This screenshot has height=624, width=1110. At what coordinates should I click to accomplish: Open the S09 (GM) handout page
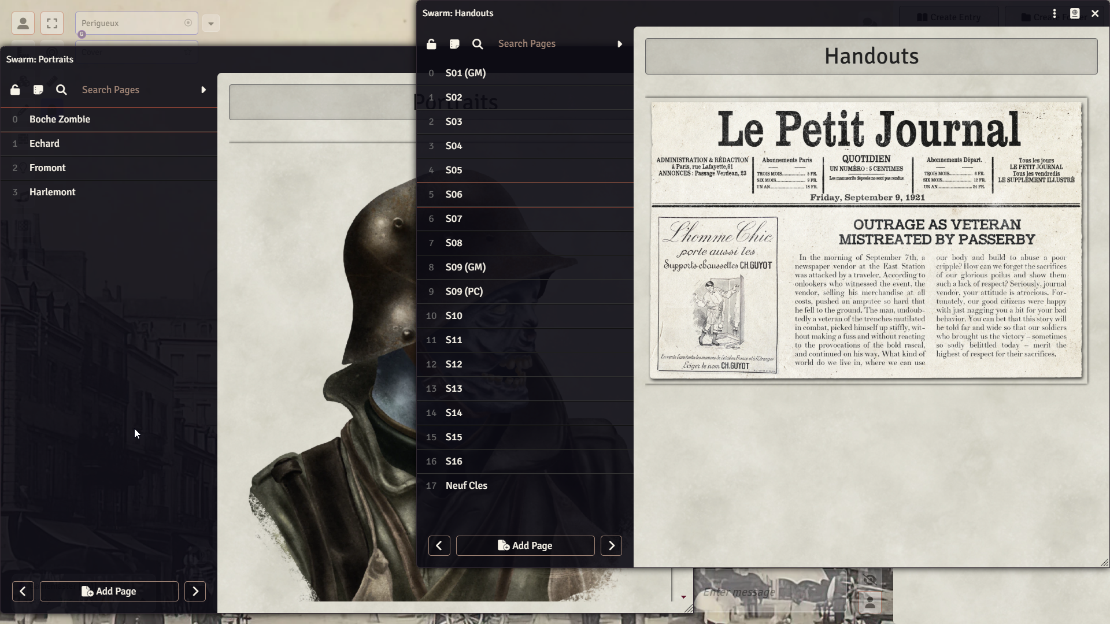click(x=525, y=268)
